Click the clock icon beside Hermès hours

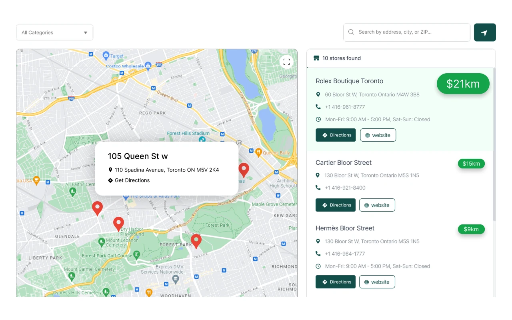[318, 266]
